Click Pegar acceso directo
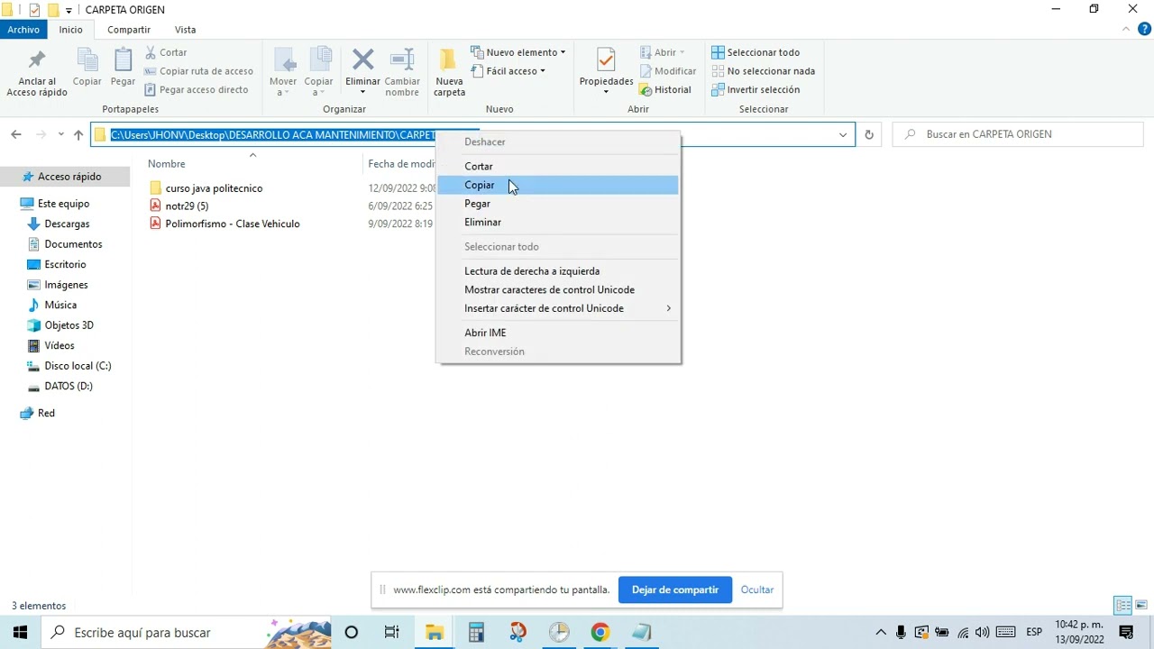This screenshot has width=1154, height=649. click(196, 89)
